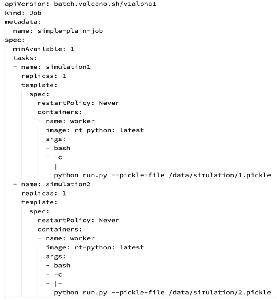Viewport: 277px width, 300px height.
Task: Click the 'metadata:' key
Action: click(x=23, y=22)
